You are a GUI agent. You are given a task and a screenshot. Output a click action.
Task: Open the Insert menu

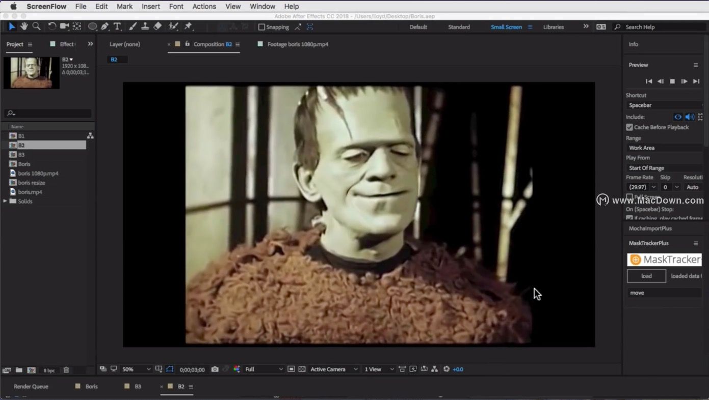tap(151, 6)
